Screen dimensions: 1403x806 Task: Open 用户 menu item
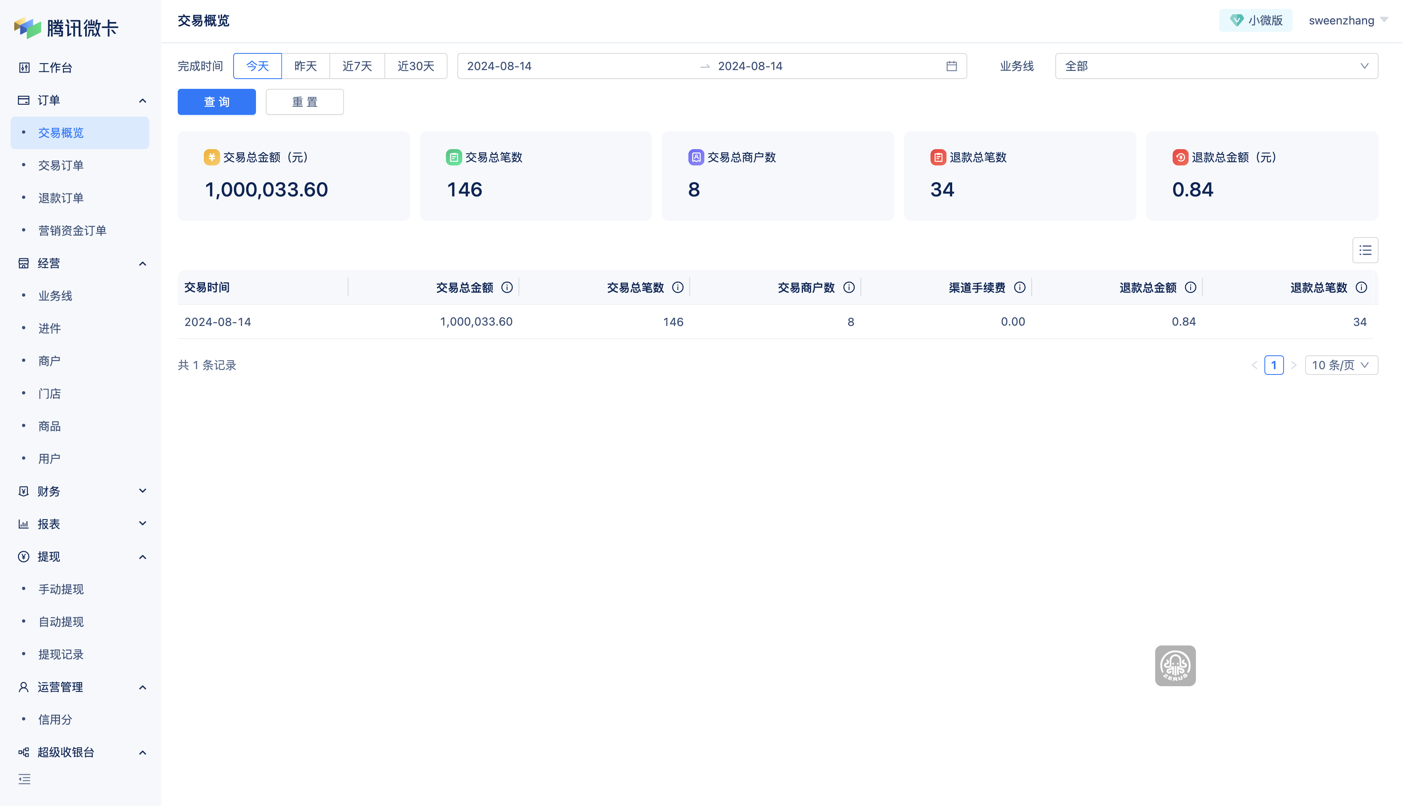pyautogui.click(x=80, y=459)
